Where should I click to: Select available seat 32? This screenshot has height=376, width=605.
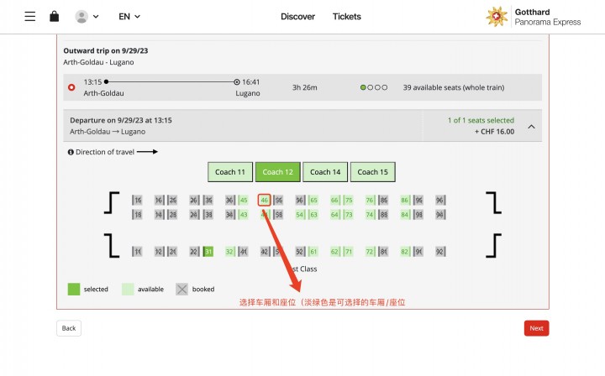tap(229, 252)
